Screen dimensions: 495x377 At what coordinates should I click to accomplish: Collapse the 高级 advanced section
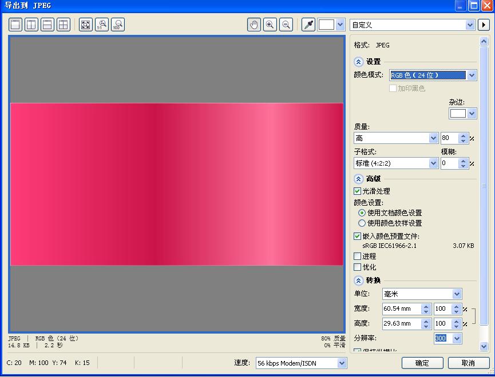[x=357, y=179]
